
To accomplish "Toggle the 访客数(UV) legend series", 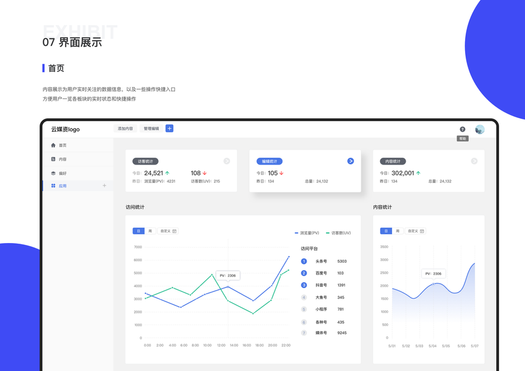I will click(x=338, y=233).
